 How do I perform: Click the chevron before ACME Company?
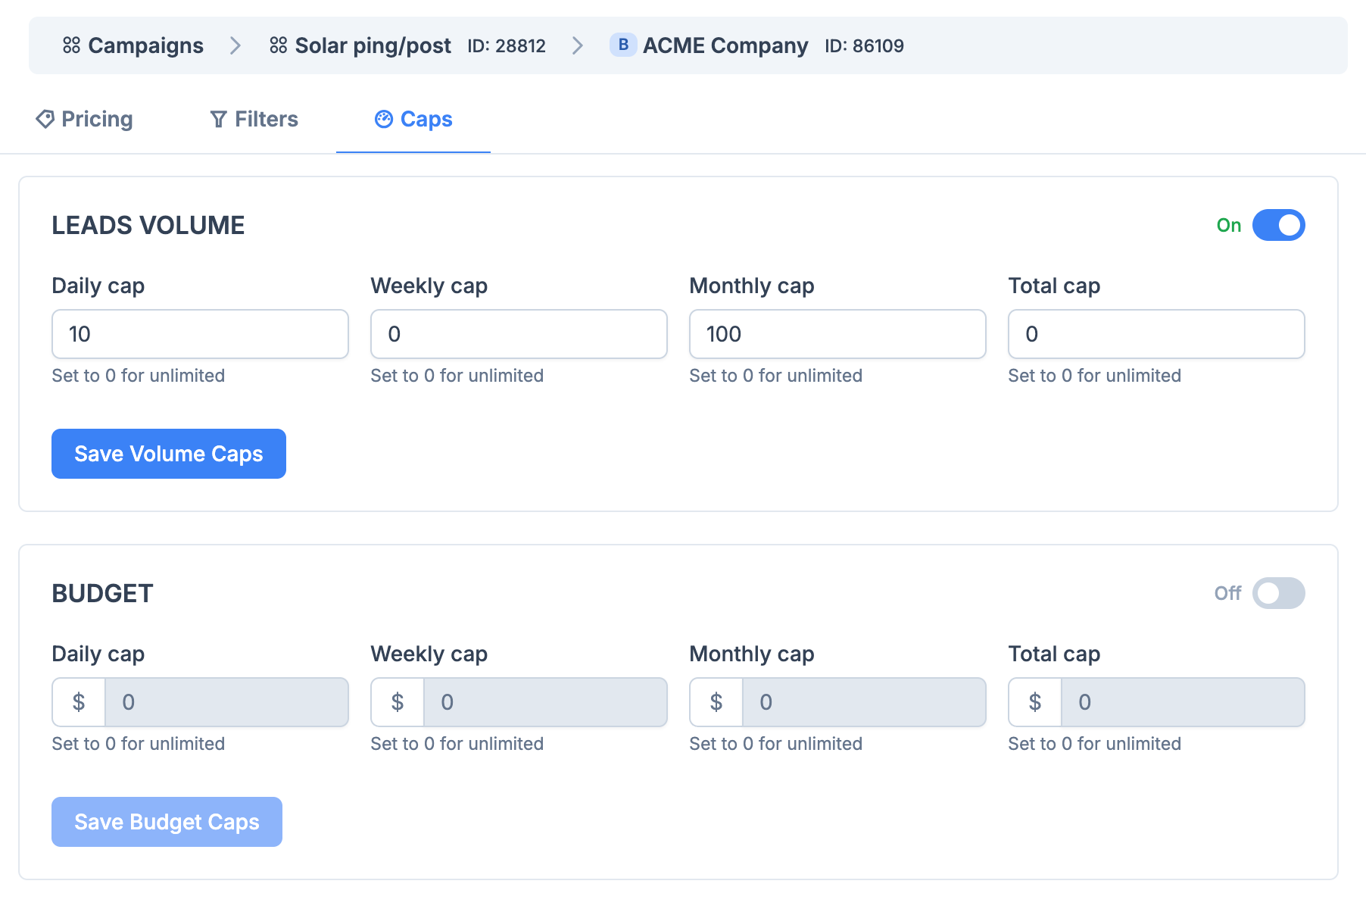point(578,45)
